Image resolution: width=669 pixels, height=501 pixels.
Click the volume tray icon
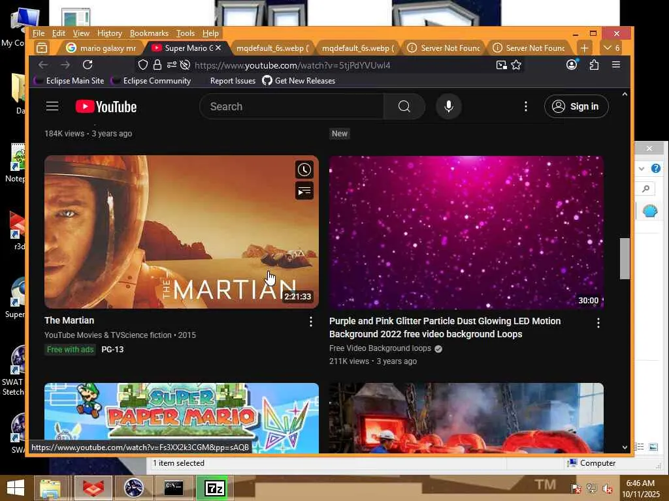[x=607, y=489]
